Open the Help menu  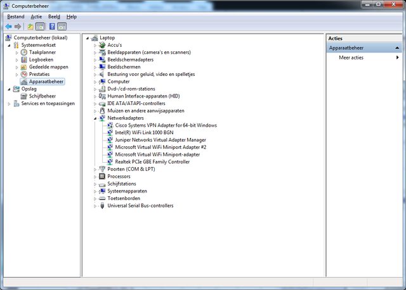click(x=72, y=17)
